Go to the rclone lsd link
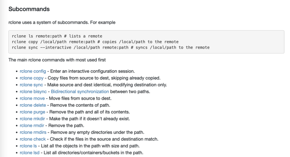Screen dimensions: 290x157 pos(29,153)
